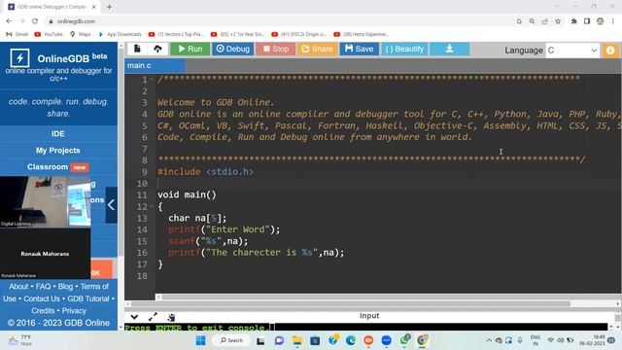Viewport: 622px width, 350px height.
Task: Beautify the source code
Action: tap(404, 49)
